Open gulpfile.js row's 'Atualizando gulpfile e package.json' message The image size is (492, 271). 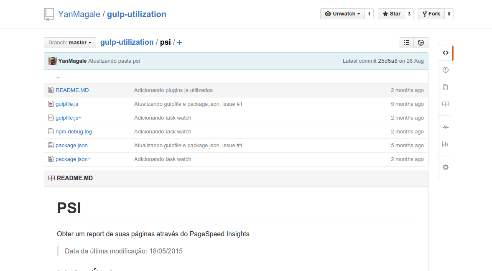tap(188, 104)
